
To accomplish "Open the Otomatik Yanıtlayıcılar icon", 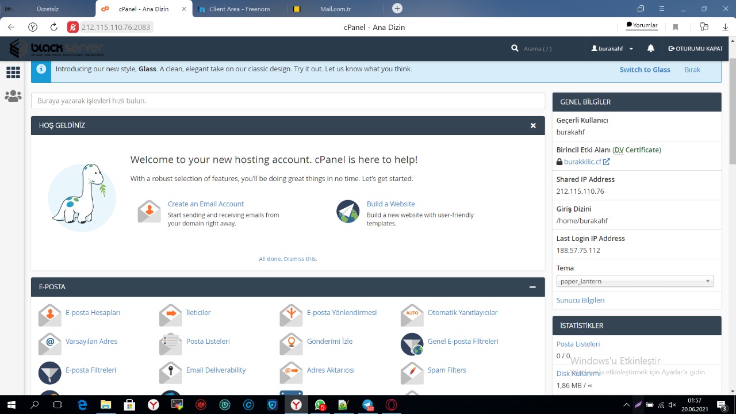I will pos(412,315).
